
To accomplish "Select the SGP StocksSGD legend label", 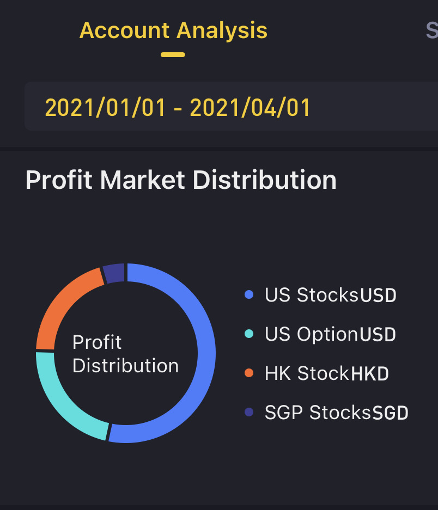I will (336, 413).
